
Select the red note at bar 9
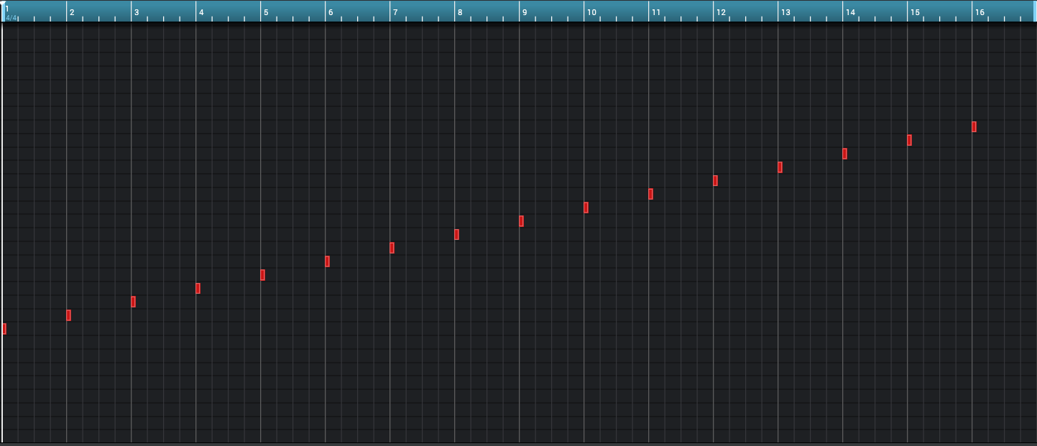pyautogui.click(x=522, y=221)
